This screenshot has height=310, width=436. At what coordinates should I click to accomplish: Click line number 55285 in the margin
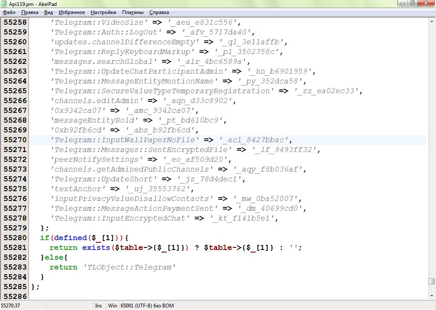15,287
